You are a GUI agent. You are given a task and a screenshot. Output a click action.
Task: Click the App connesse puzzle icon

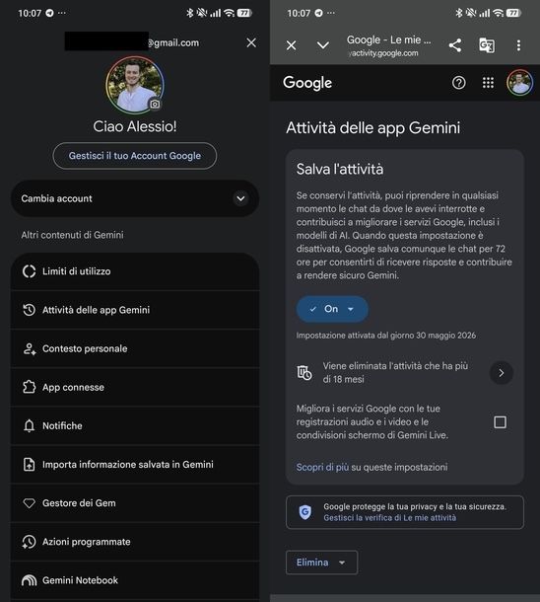click(x=30, y=387)
